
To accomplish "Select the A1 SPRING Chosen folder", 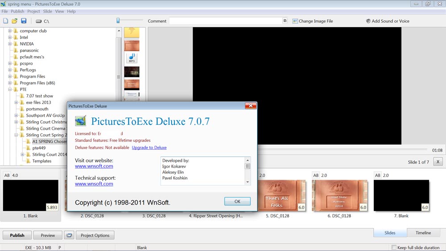I will 50,141.
